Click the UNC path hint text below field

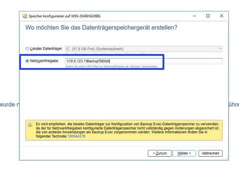point(111,67)
